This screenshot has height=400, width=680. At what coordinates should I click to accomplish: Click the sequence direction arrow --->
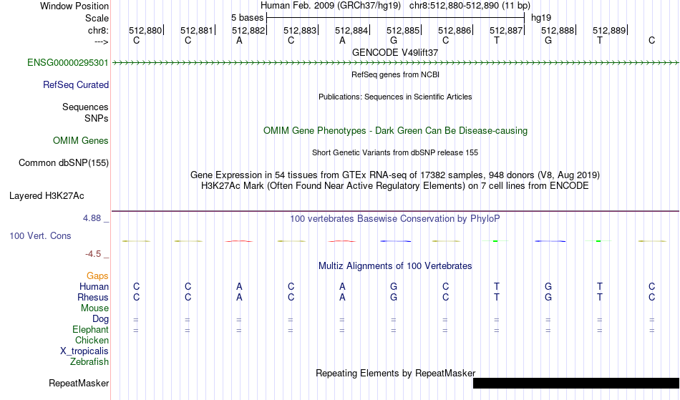tap(102, 42)
